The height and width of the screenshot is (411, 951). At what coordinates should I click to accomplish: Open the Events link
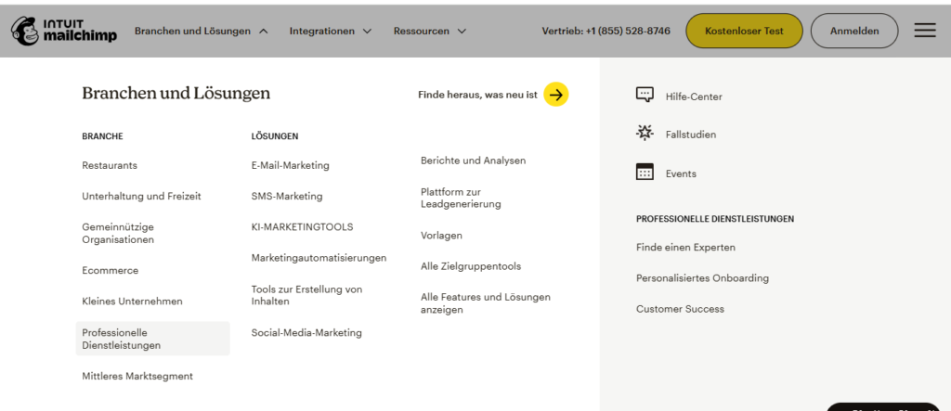[x=681, y=174]
